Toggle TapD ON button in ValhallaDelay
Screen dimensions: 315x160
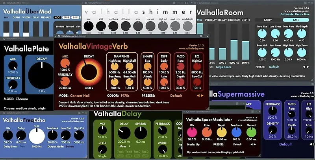click(x=145, y=156)
